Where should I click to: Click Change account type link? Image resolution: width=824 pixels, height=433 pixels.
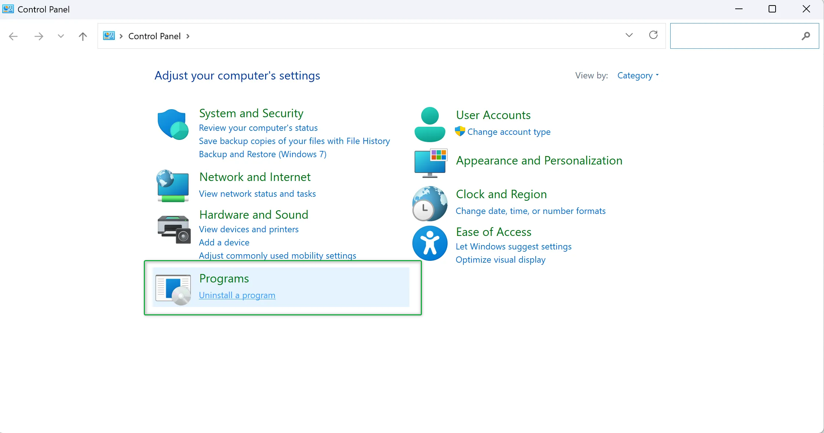click(509, 132)
